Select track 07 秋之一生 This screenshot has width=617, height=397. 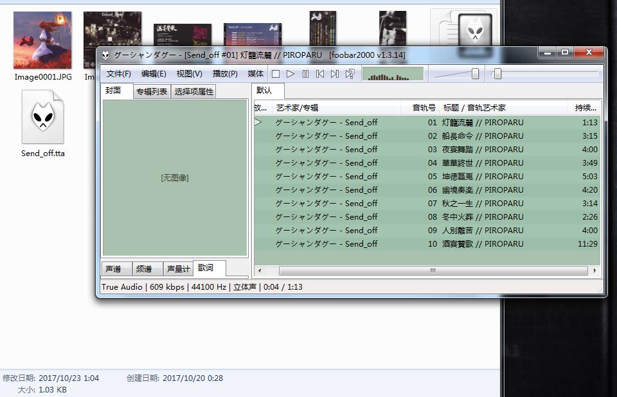427,204
